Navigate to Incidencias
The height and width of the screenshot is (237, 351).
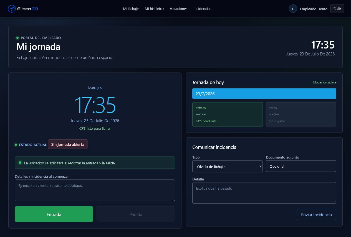click(202, 9)
